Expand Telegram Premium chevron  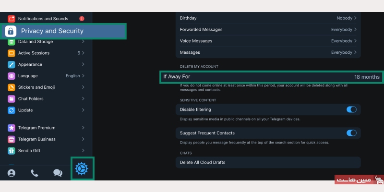(83, 128)
